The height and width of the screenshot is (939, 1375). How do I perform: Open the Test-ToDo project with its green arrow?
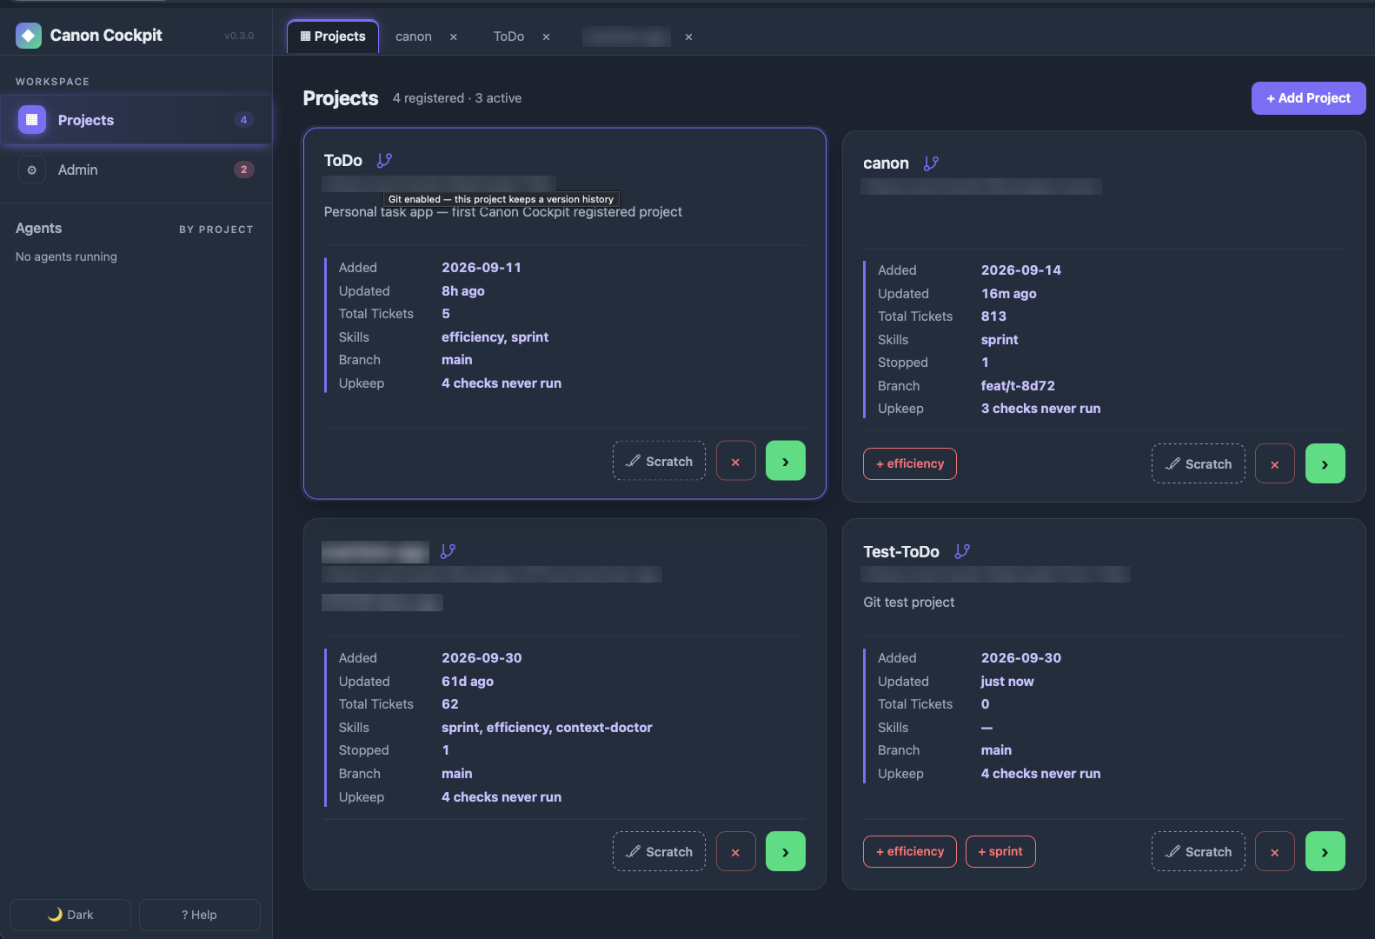pos(1325,851)
